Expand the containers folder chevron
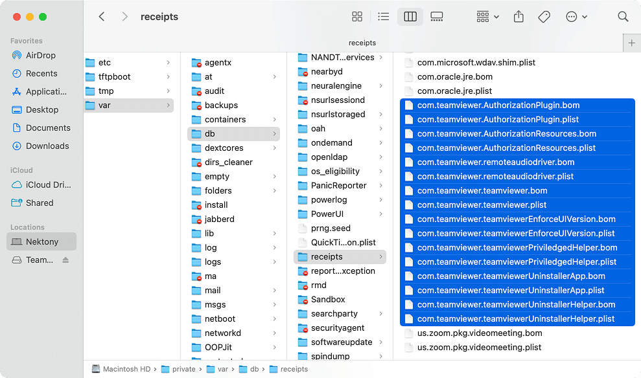This screenshot has width=641, height=378. (275, 120)
